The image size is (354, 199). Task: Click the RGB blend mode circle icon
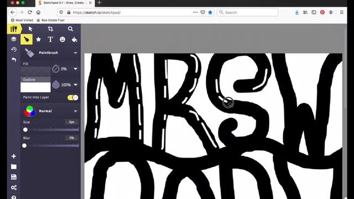[x=29, y=111]
